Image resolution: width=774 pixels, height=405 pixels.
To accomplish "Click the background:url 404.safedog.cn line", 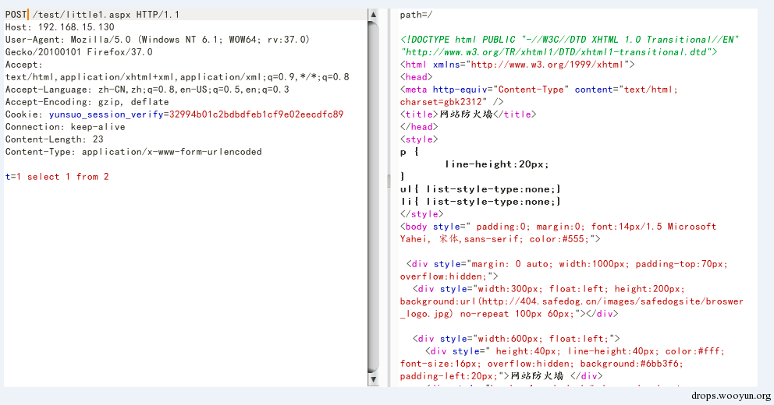I will 572,301.
